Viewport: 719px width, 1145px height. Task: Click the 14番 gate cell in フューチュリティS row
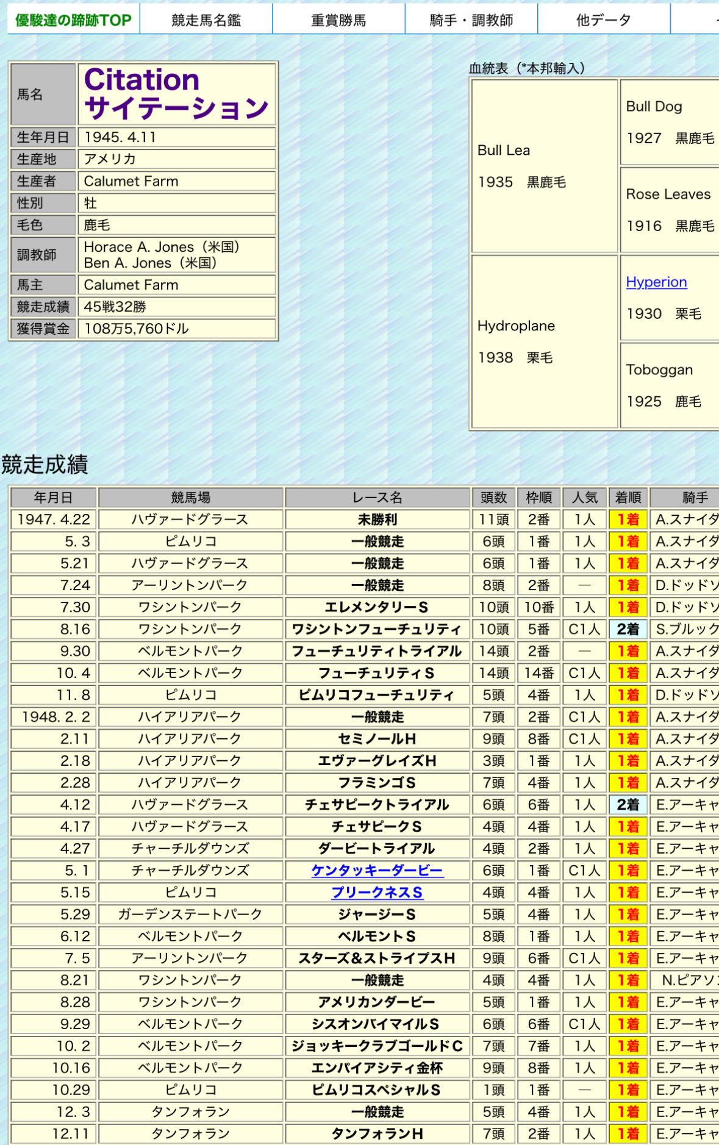click(539, 673)
